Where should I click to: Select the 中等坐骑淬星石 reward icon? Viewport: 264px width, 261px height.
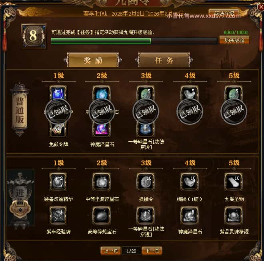102,182
